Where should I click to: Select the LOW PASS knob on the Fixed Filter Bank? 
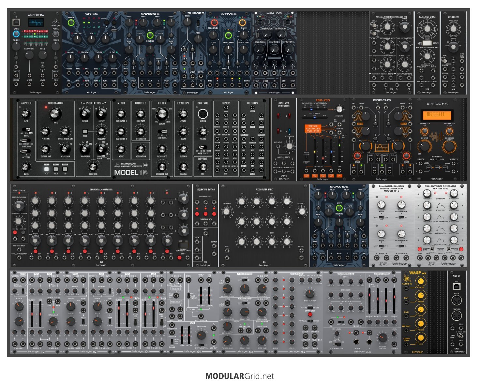(x=227, y=212)
